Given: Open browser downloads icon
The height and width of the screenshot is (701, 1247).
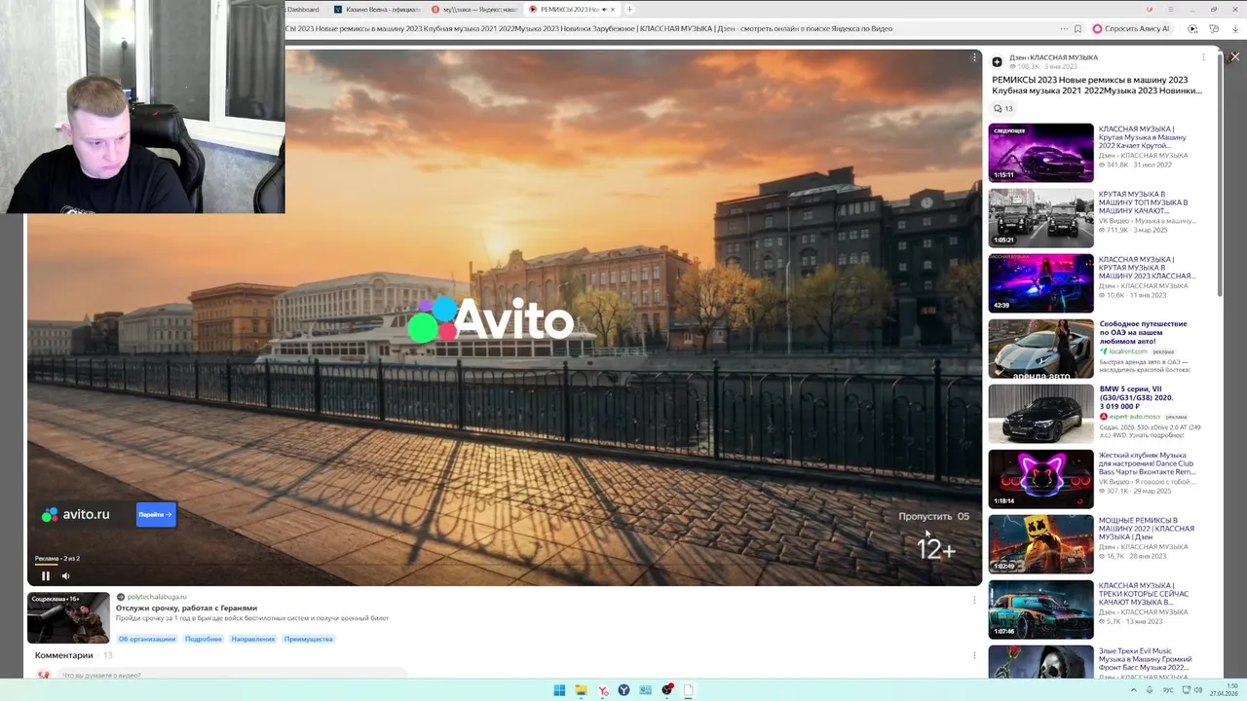Looking at the screenshot, I should [x=1235, y=28].
